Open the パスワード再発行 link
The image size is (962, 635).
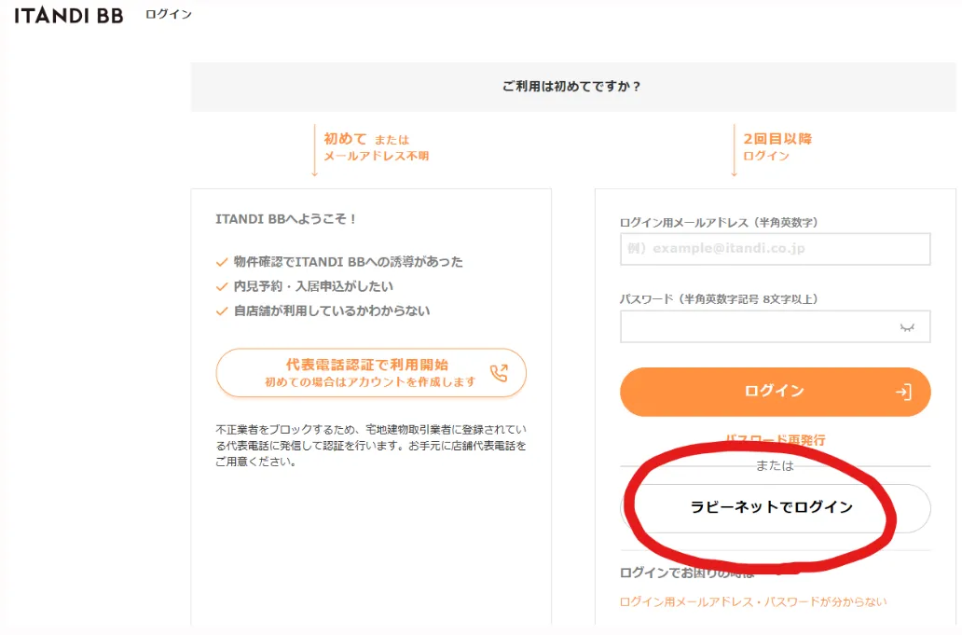775,440
